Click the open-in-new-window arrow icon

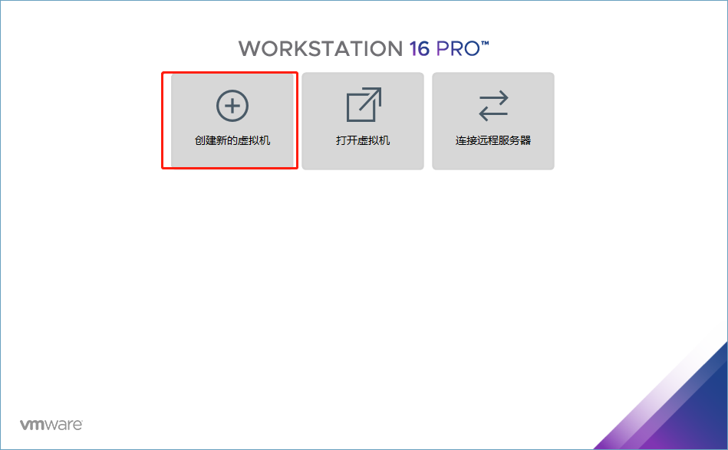pyautogui.click(x=364, y=104)
